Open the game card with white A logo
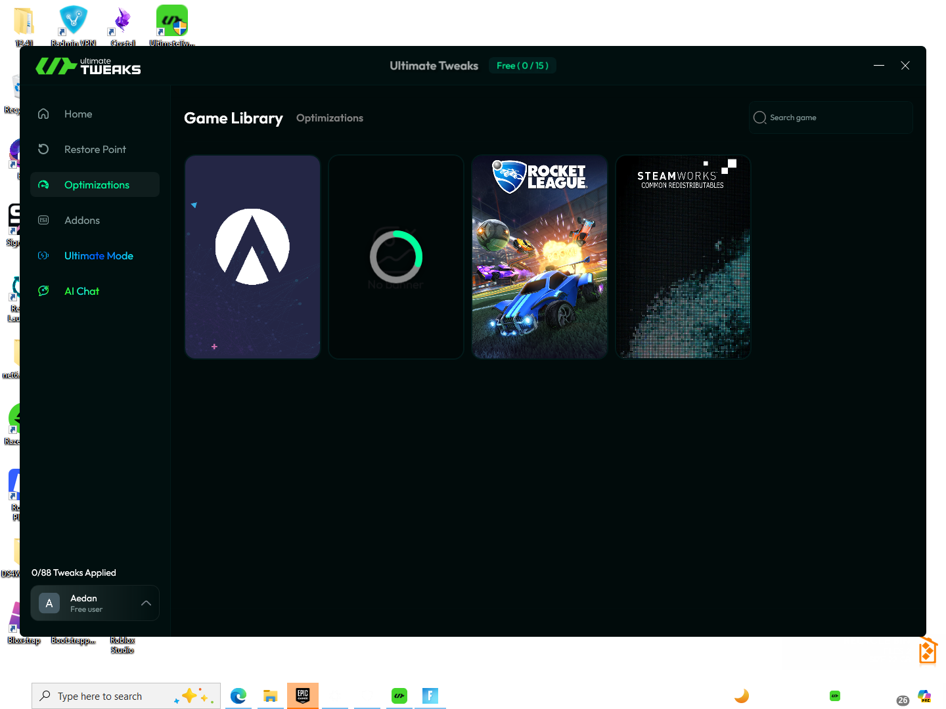 tap(252, 257)
